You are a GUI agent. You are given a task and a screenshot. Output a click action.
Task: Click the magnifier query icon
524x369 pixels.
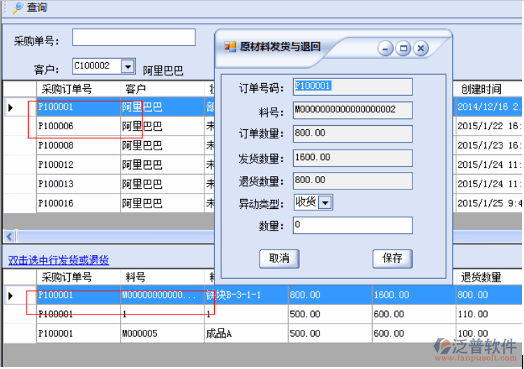pyautogui.click(x=17, y=8)
